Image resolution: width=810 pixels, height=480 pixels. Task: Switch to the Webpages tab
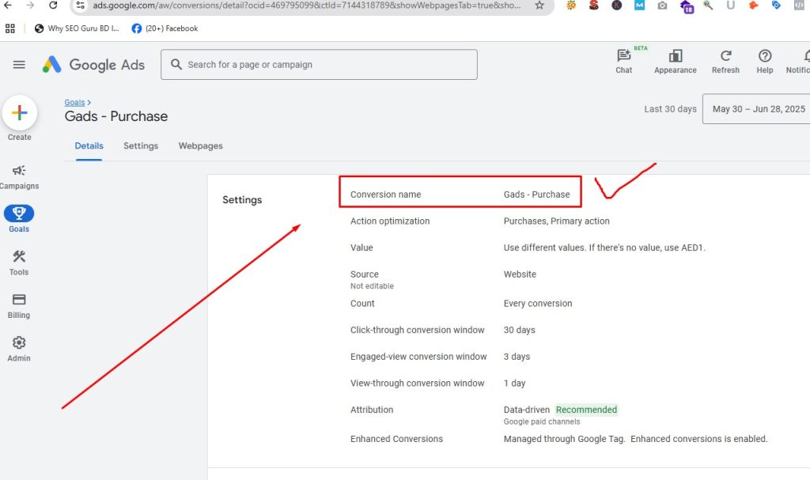(200, 146)
